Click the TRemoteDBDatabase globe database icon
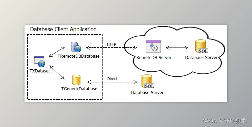Viewport: 252px width, 127px height. pos(76,47)
